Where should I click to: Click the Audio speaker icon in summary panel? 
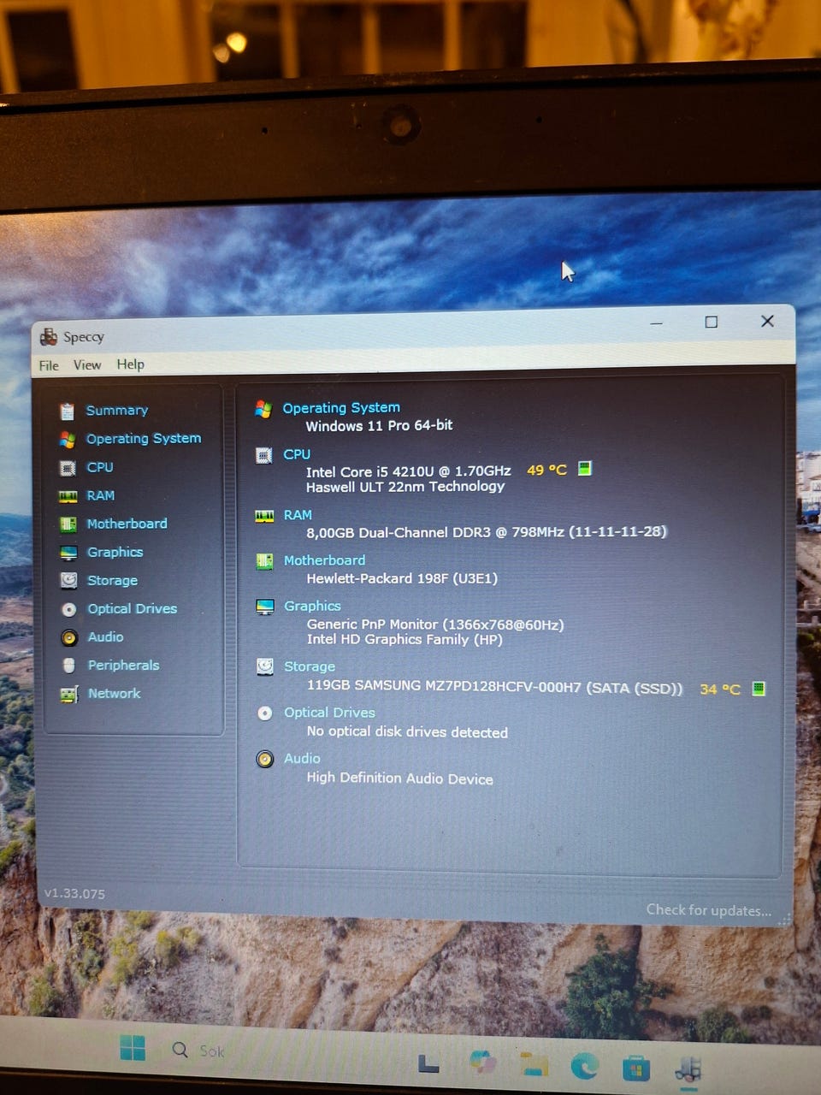265,759
